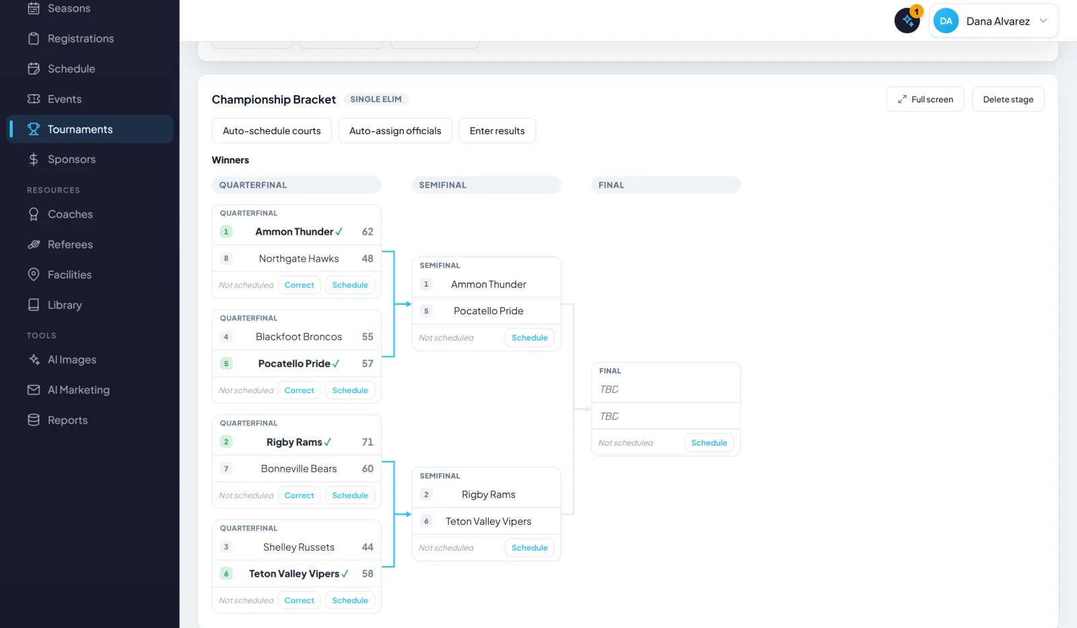The width and height of the screenshot is (1077, 628).
Task: Schedule the Ammon Thunder vs Northgate Hawks quarterfinal
Action: click(x=350, y=285)
